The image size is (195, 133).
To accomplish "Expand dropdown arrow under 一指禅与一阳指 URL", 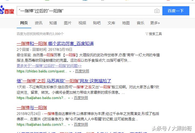I will 69,125.
